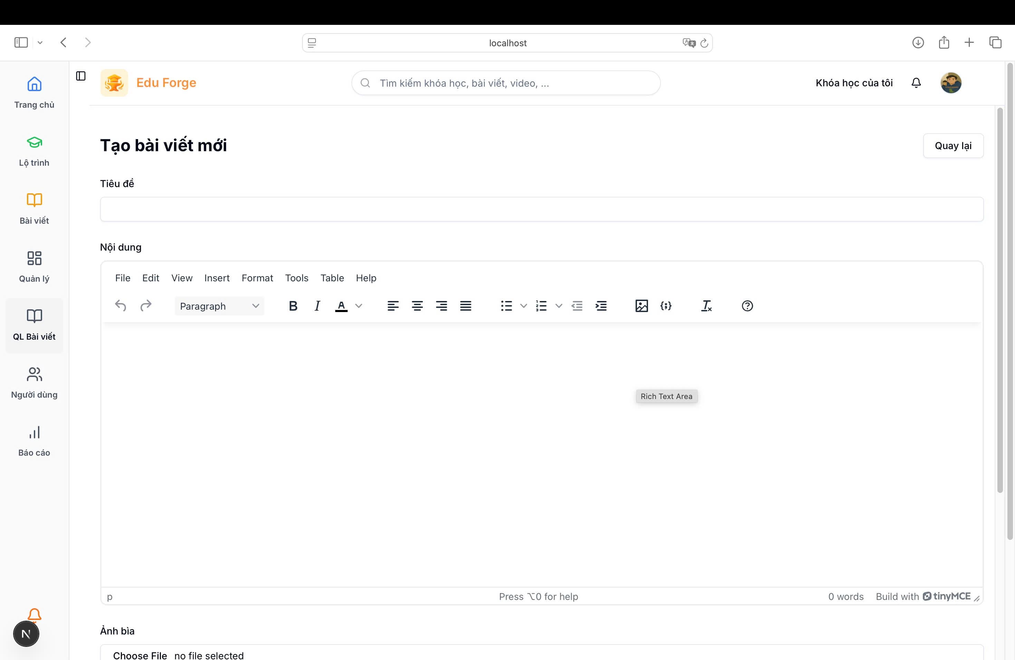Click the Redo icon in editor toolbar
Screen dimensions: 1015x660
tap(146, 306)
